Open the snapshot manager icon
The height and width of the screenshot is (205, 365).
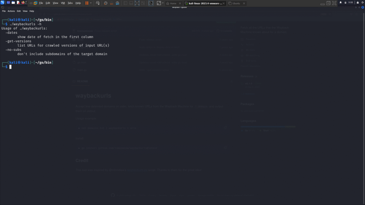point(118,3)
